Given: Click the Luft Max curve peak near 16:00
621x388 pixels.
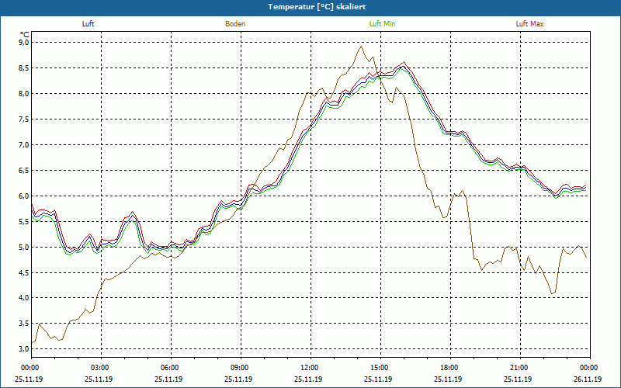Looking at the screenshot, I should coord(404,62).
